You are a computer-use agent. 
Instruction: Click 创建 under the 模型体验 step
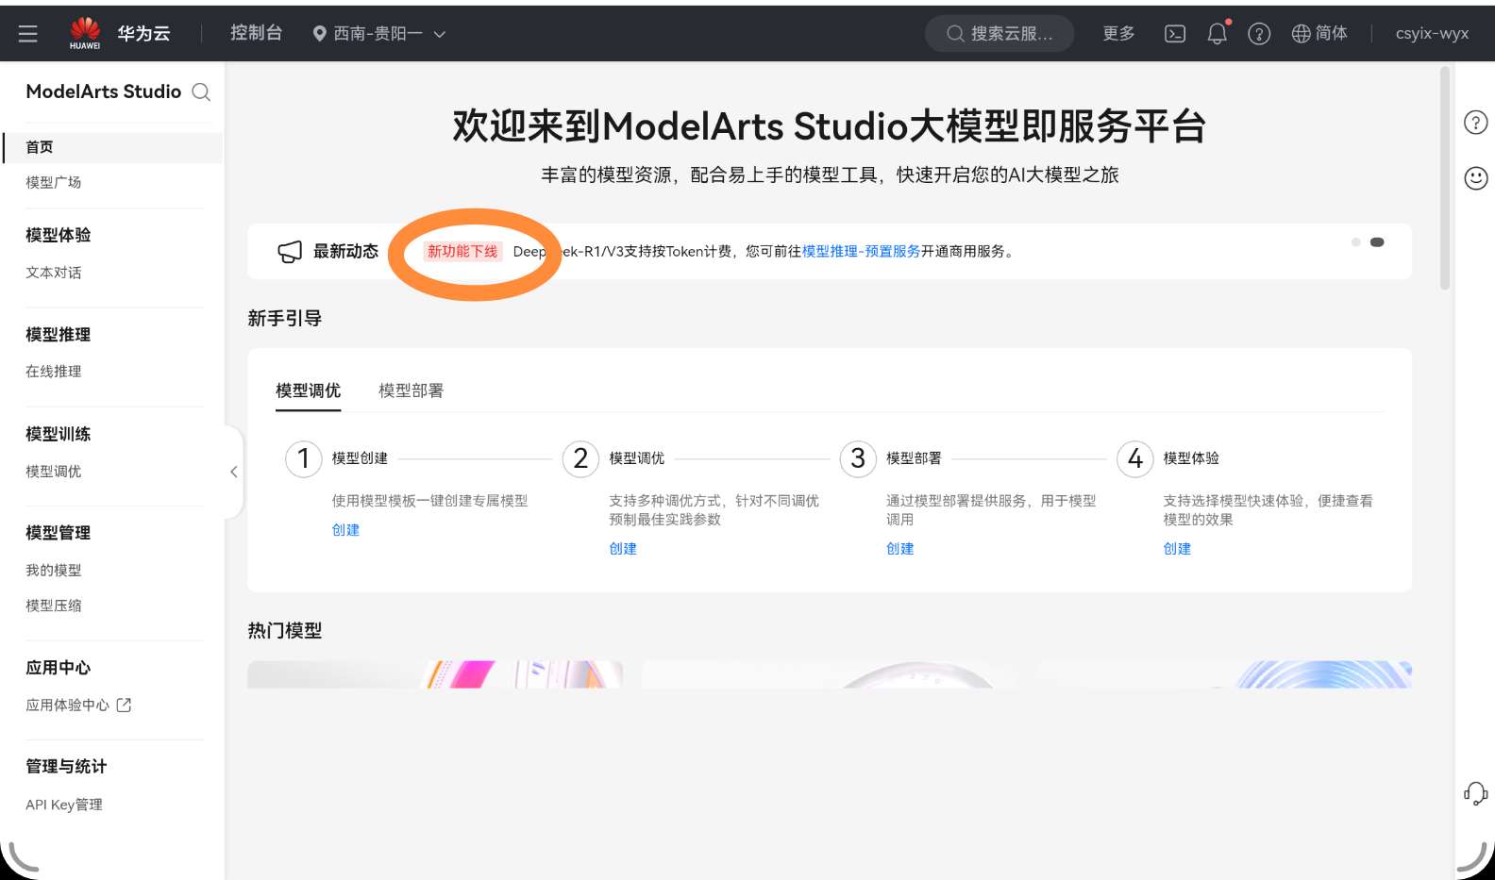[x=1177, y=549]
